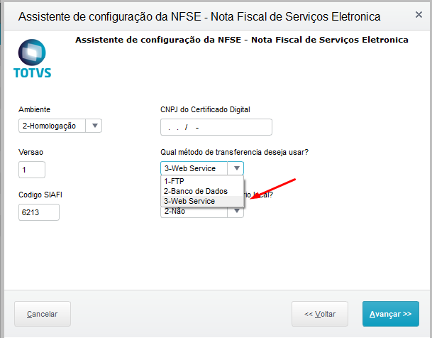This screenshot has height=338, width=432.
Task: Click the Codigo SIAFI input field
Action: coord(39,212)
